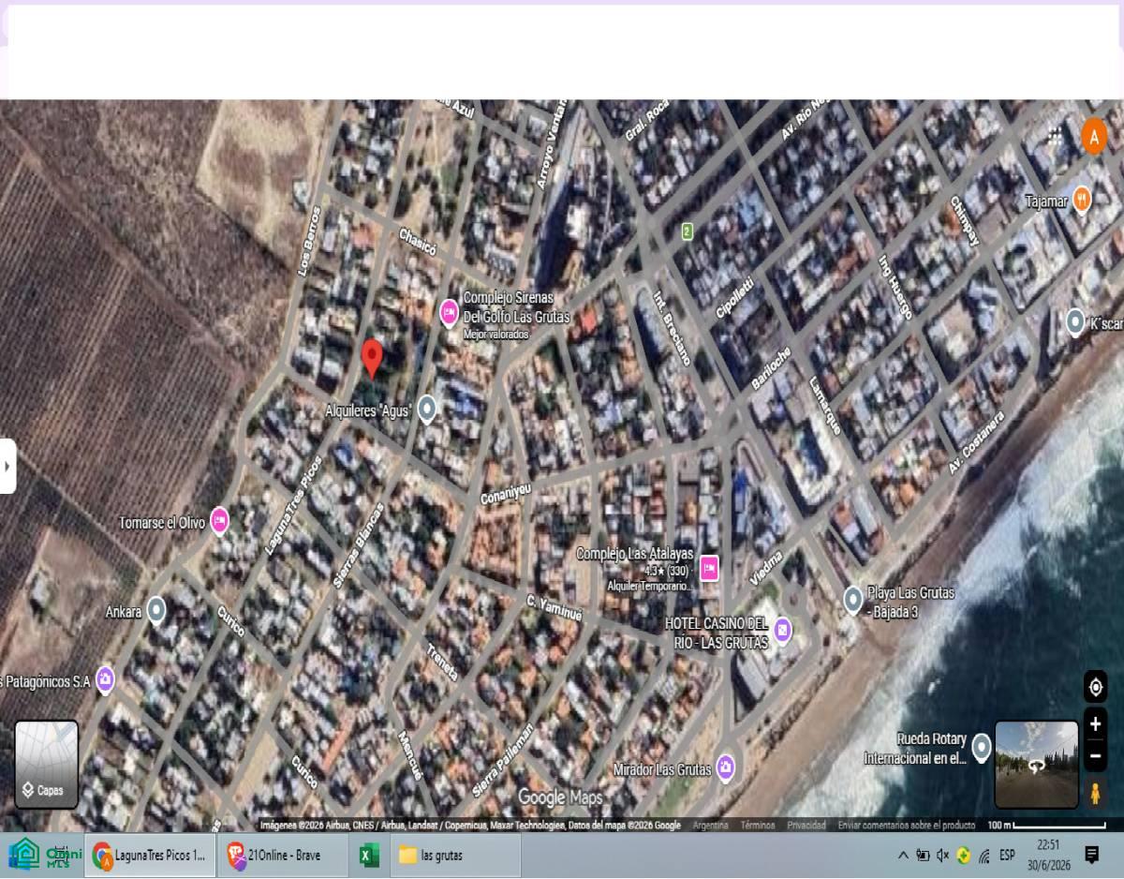Switch the ESP keyboard language indicator
The width and height of the screenshot is (1124, 879).
pos(1007,855)
